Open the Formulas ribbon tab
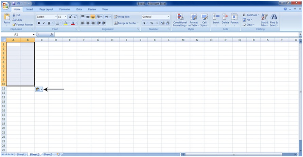 tap(65, 9)
